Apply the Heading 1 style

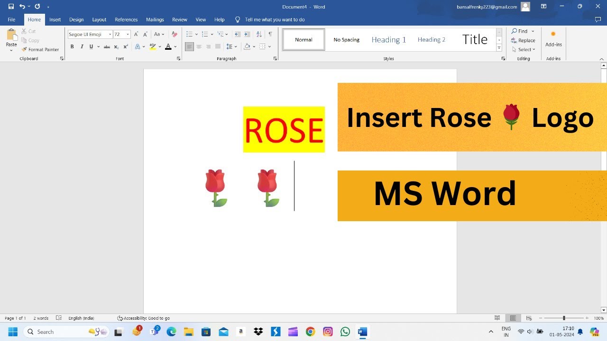tap(389, 40)
